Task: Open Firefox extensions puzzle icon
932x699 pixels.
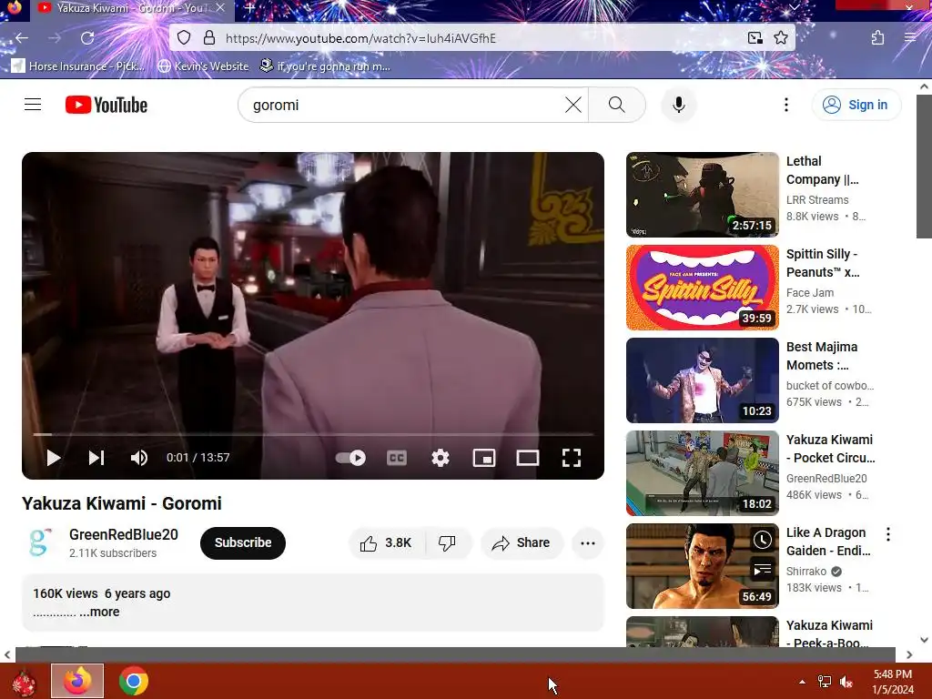Action: (878, 38)
